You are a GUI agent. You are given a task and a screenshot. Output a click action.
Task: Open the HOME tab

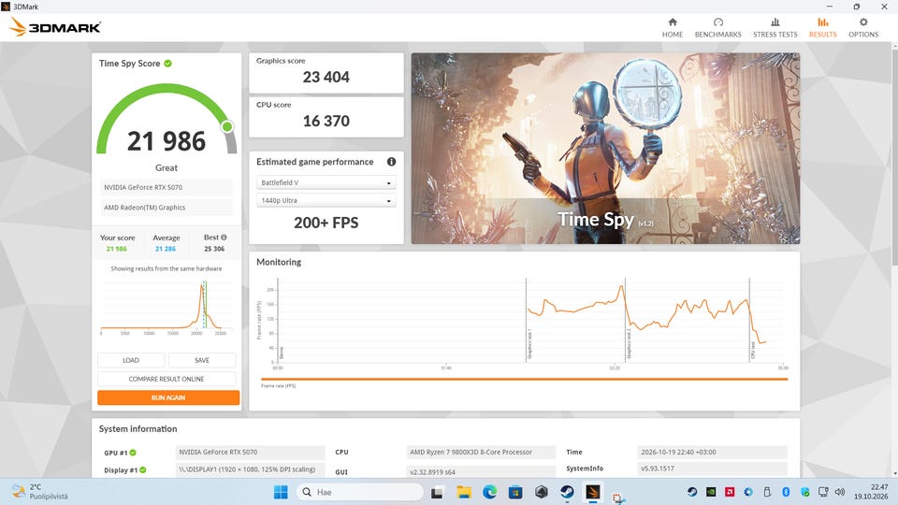[673, 27]
